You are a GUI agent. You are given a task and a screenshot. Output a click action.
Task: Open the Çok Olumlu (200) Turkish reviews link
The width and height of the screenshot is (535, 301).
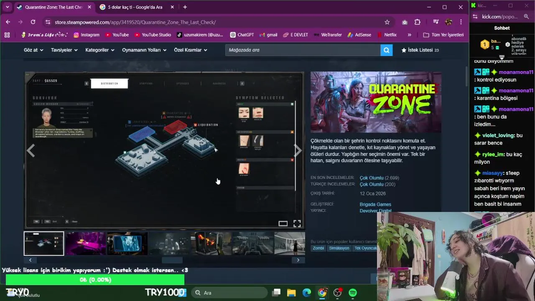377,184
